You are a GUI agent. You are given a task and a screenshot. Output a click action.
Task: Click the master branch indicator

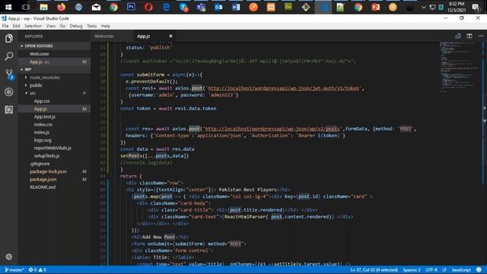(x=14, y=269)
